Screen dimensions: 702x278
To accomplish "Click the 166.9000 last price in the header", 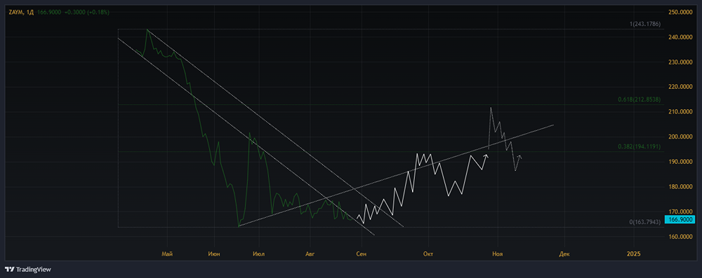I will click(x=49, y=12).
